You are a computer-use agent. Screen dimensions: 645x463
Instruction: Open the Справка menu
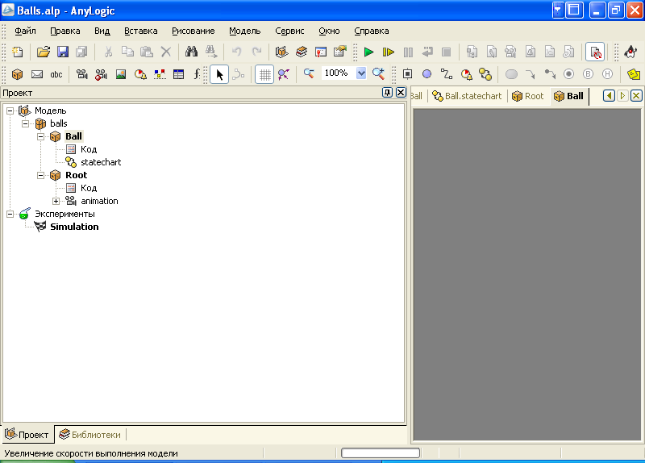tap(372, 31)
